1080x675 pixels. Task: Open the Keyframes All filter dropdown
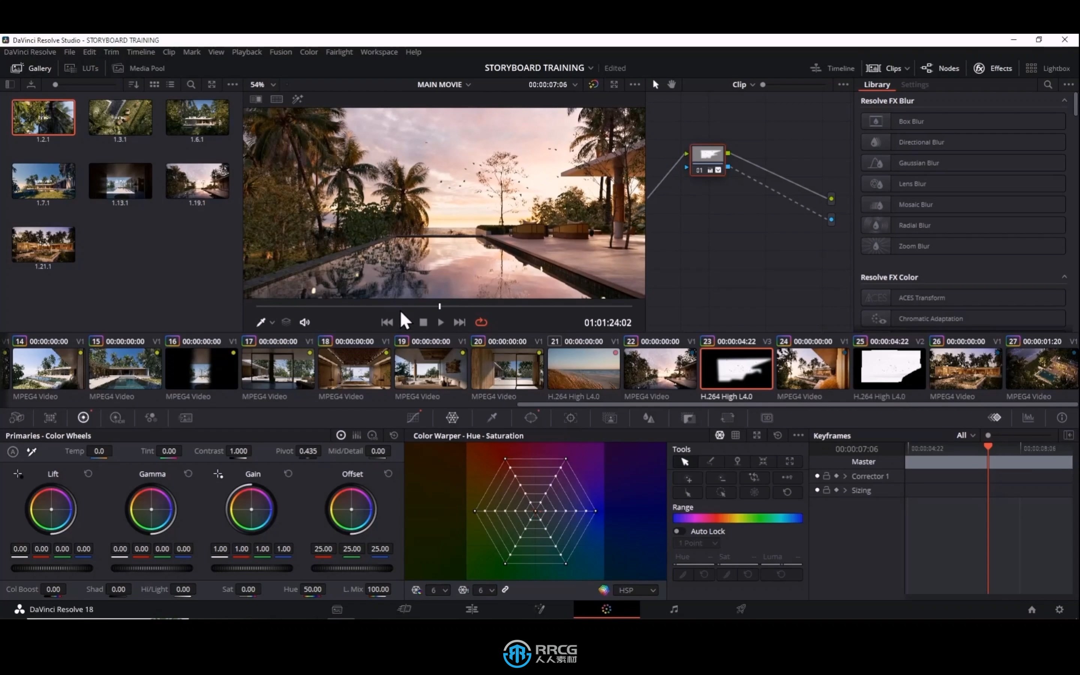(x=966, y=435)
